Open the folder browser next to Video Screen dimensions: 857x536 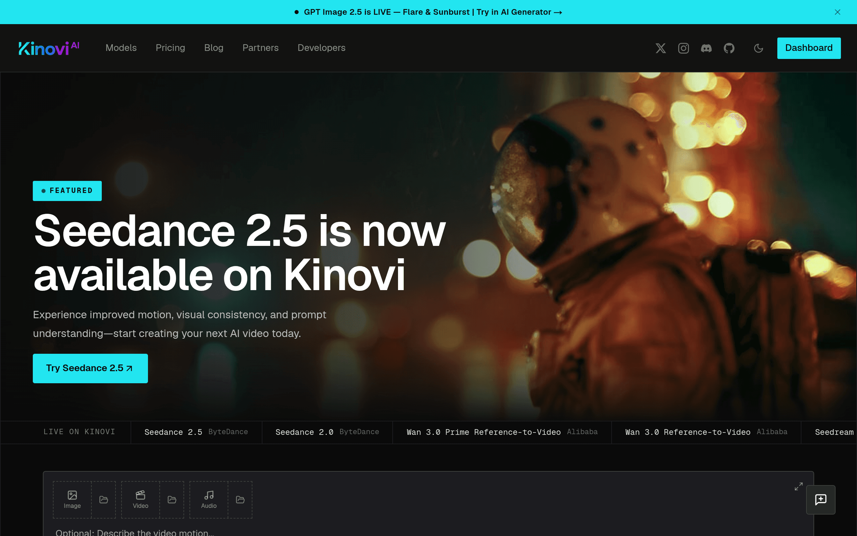pos(172,499)
